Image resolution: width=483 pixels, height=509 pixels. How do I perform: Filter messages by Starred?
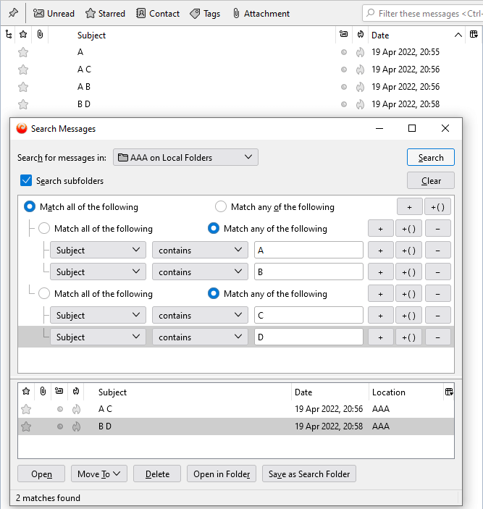[105, 13]
